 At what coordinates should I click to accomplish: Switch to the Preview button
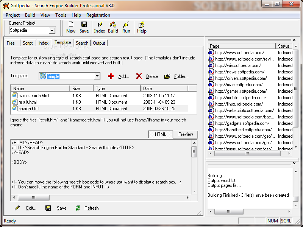coord(186,134)
